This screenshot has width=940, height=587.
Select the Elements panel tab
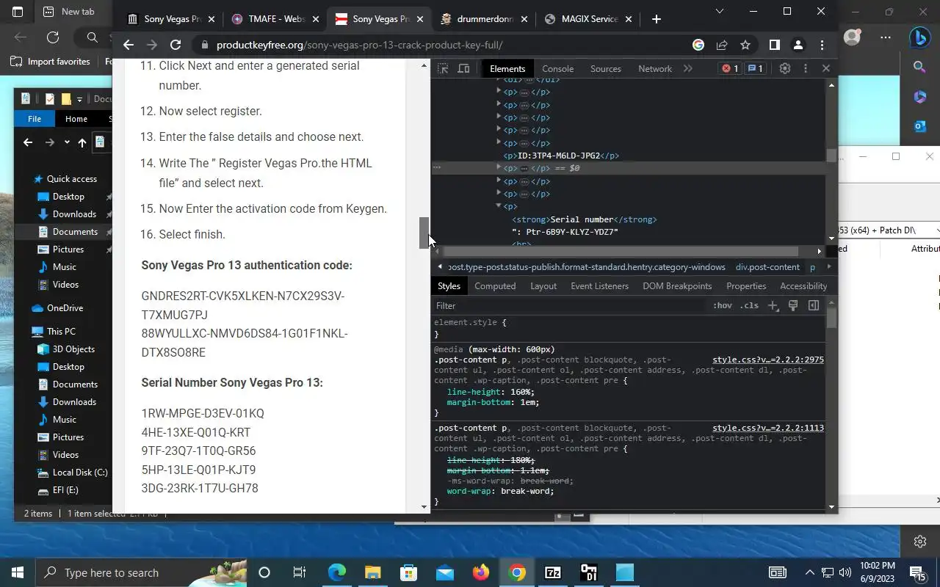tap(507, 68)
